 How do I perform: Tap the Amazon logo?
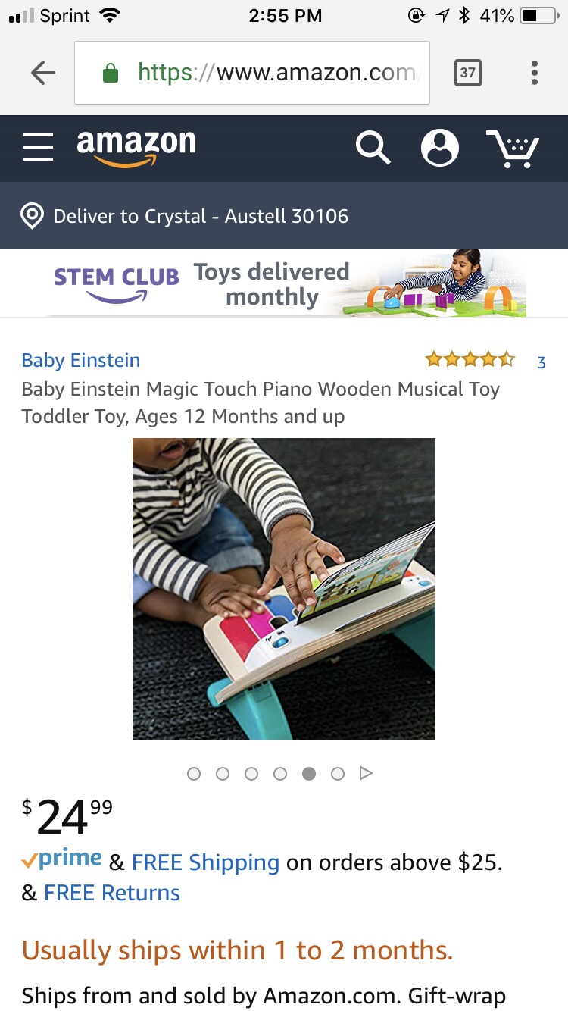pos(136,147)
